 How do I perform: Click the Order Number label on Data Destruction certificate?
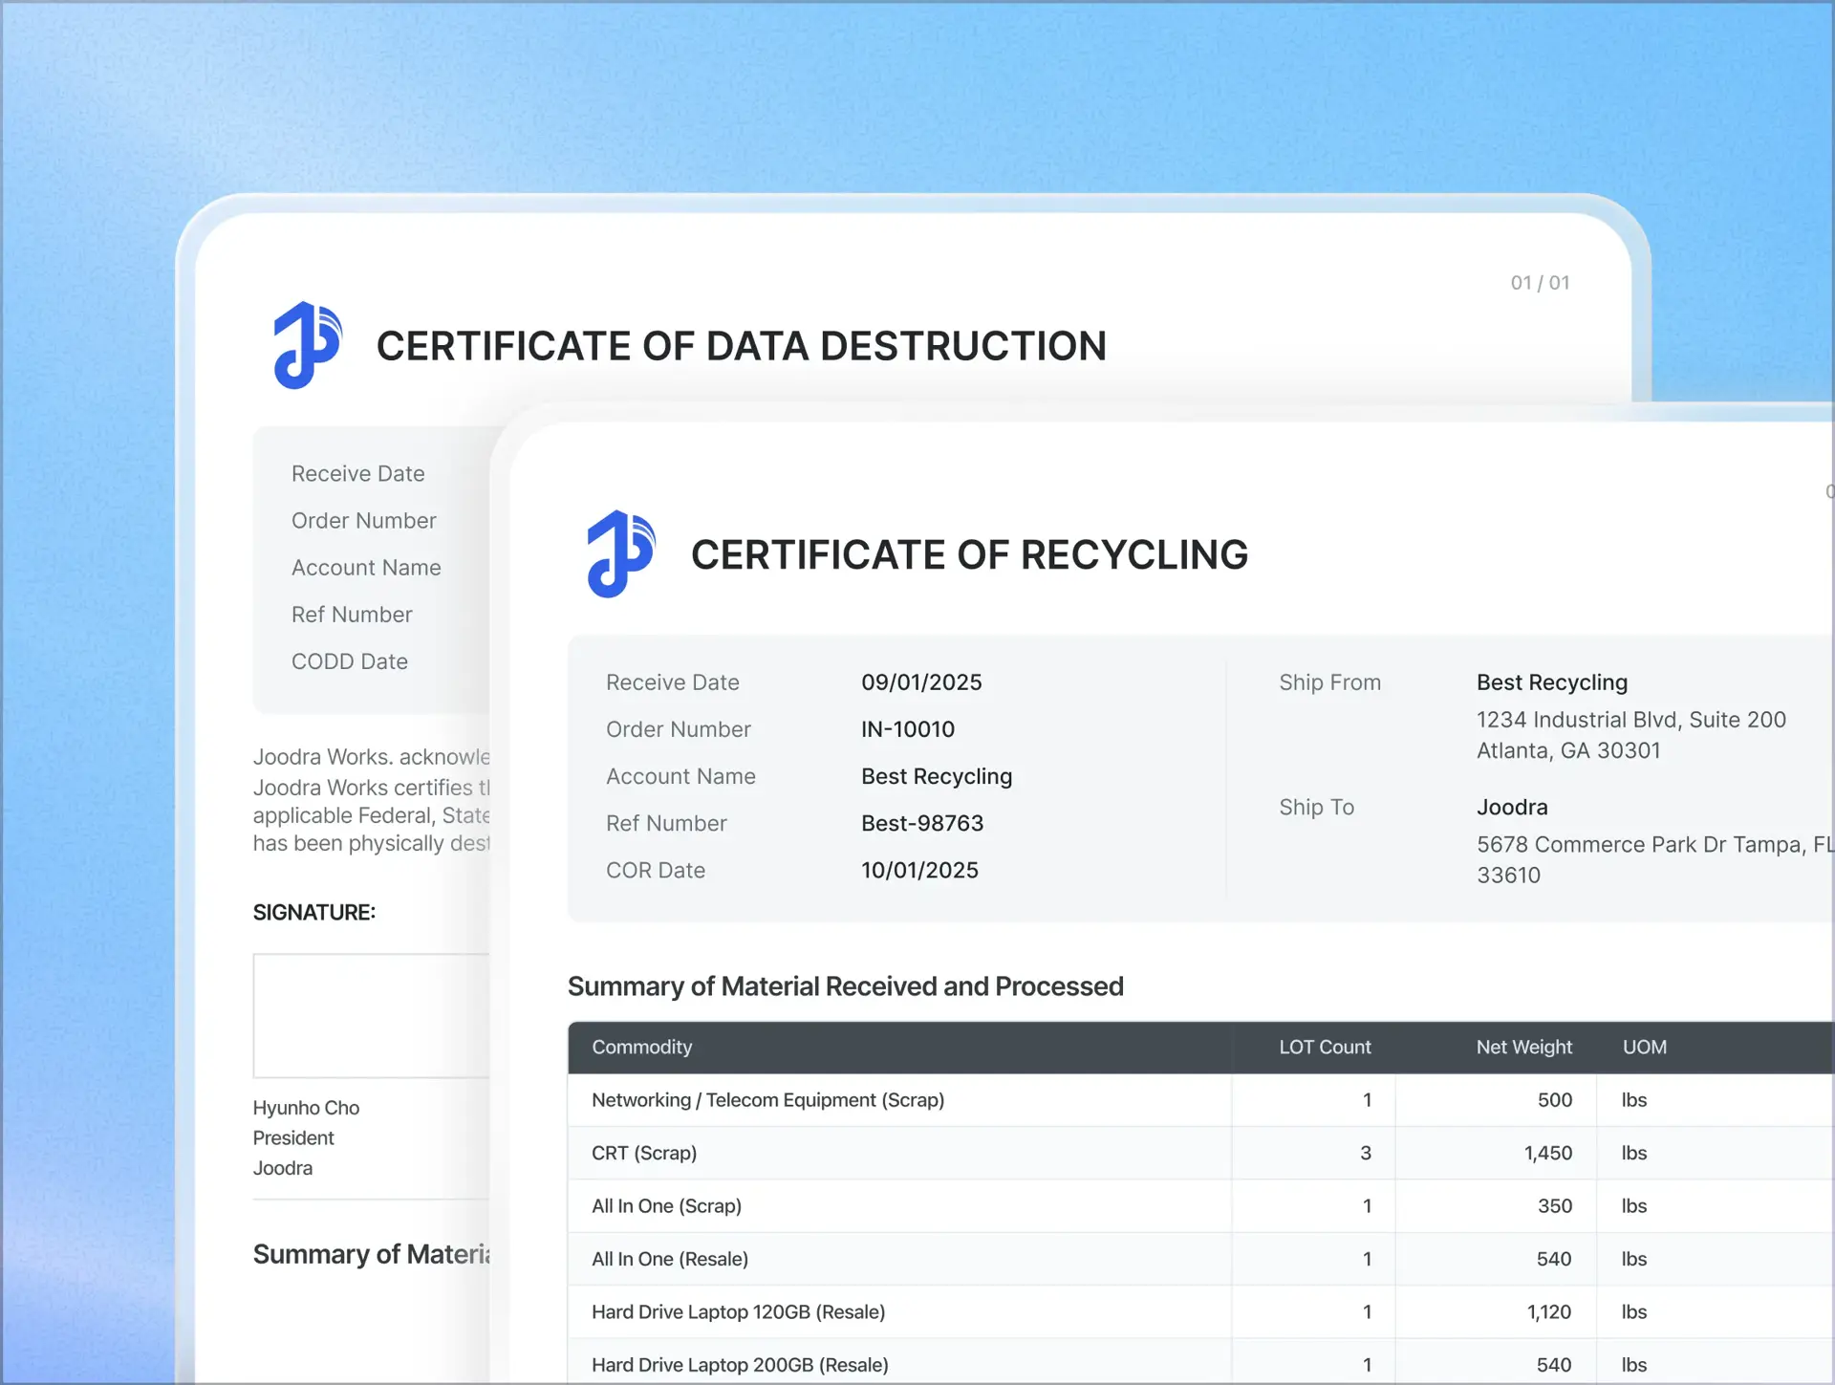363,520
